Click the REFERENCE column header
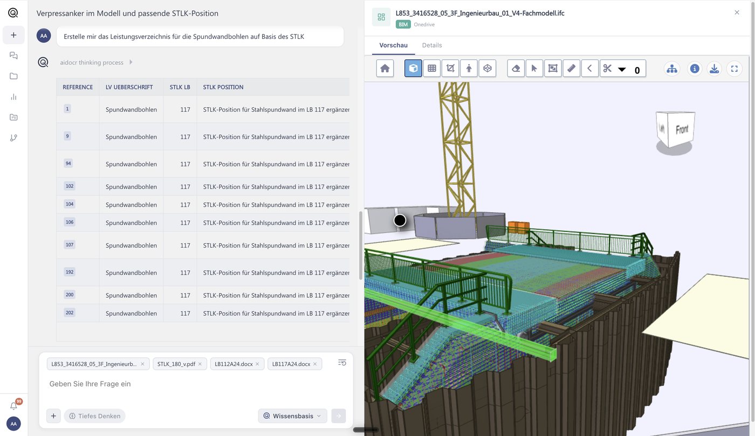Screen dimensions: 755x436 tap(78, 87)
